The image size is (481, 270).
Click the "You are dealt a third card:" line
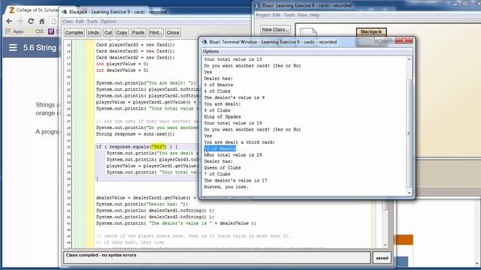click(239, 142)
